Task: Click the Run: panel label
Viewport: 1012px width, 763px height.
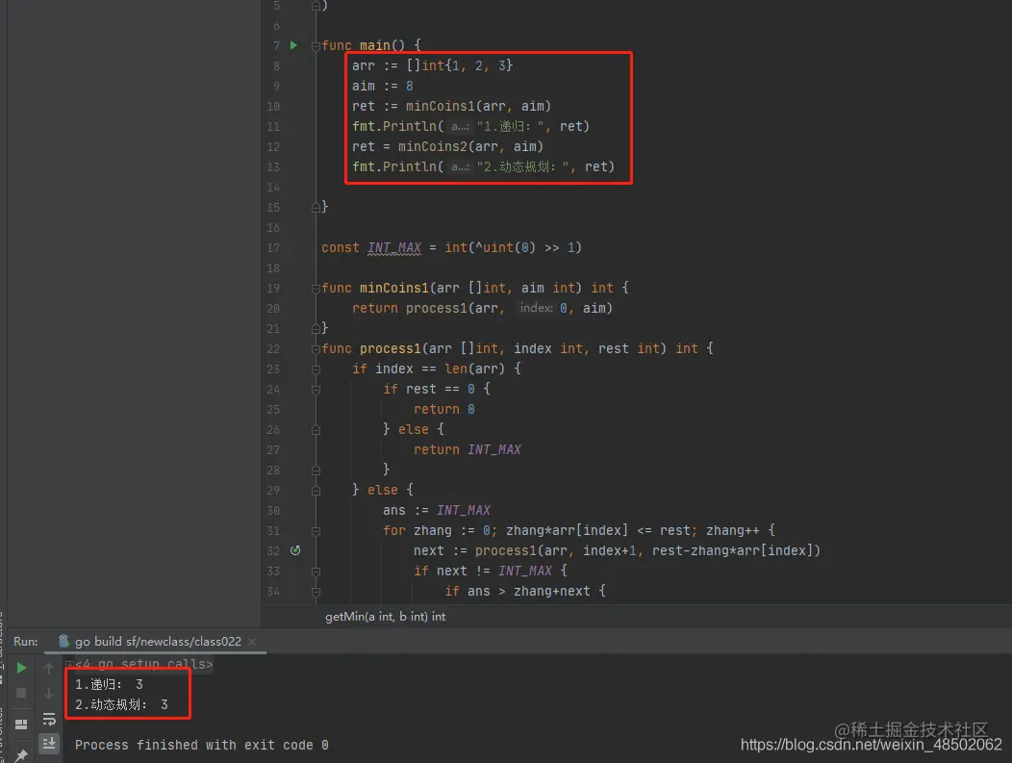Action: (26, 642)
